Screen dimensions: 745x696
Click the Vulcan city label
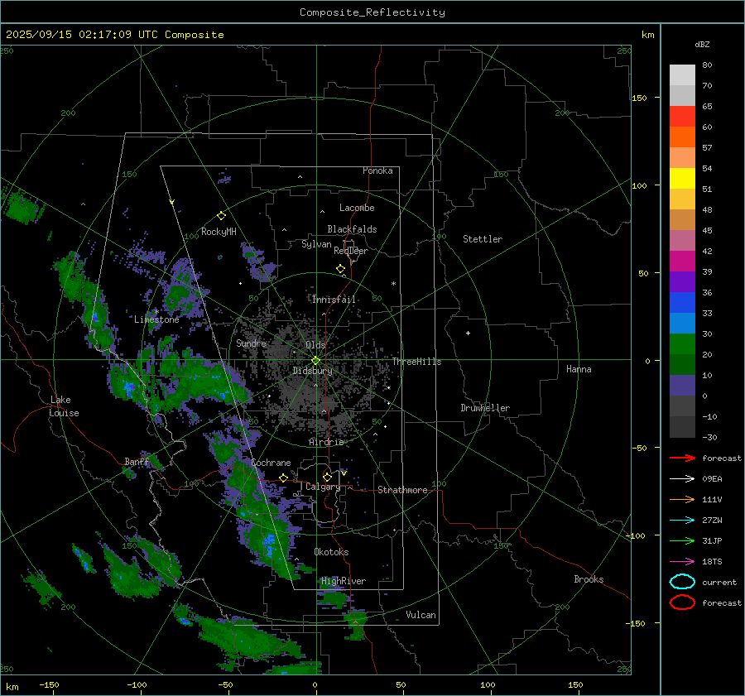point(421,615)
